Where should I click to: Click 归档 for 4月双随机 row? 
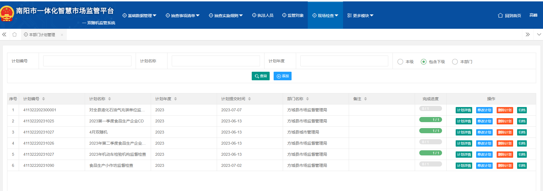tap(522, 132)
